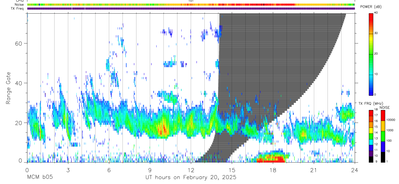The image size is (399, 184).
Task: Click the 30 tick on the POWER colorbar
Action: coord(376,33)
